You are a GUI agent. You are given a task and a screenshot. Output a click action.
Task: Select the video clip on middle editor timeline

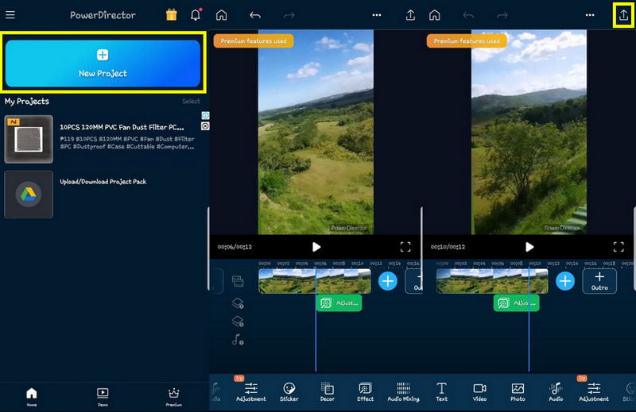[x=315, y=281]
